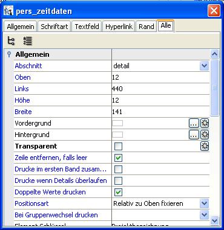This screenshot has width=224, height=230.
Task: Open Hintergrund color chooser ellipsis button
Action: tap(194, 135)
